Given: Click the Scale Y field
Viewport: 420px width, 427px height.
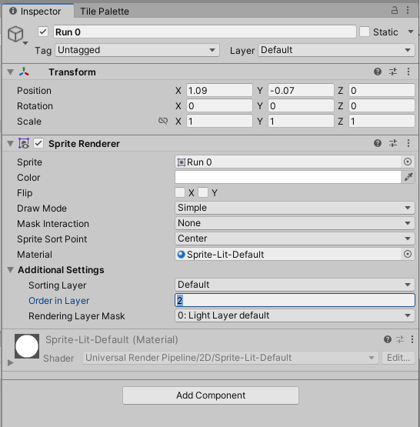Looking at the screenshot, I should click(x=301, y=121).
